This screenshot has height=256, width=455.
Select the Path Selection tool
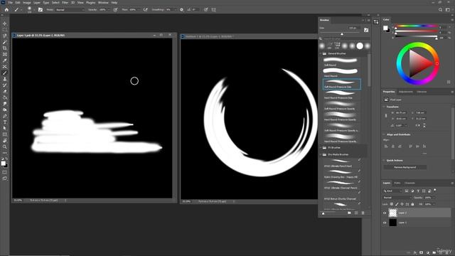(x=5, y=128)
